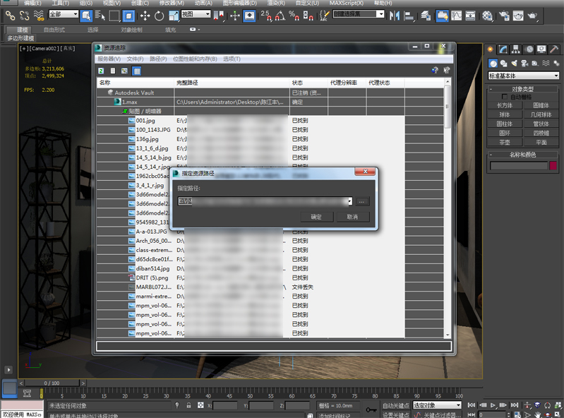The height and width of the screenshot is (418, 564).
Task: Click the Refresh icon in asset tracking toolbar
Action: (102, 71)
